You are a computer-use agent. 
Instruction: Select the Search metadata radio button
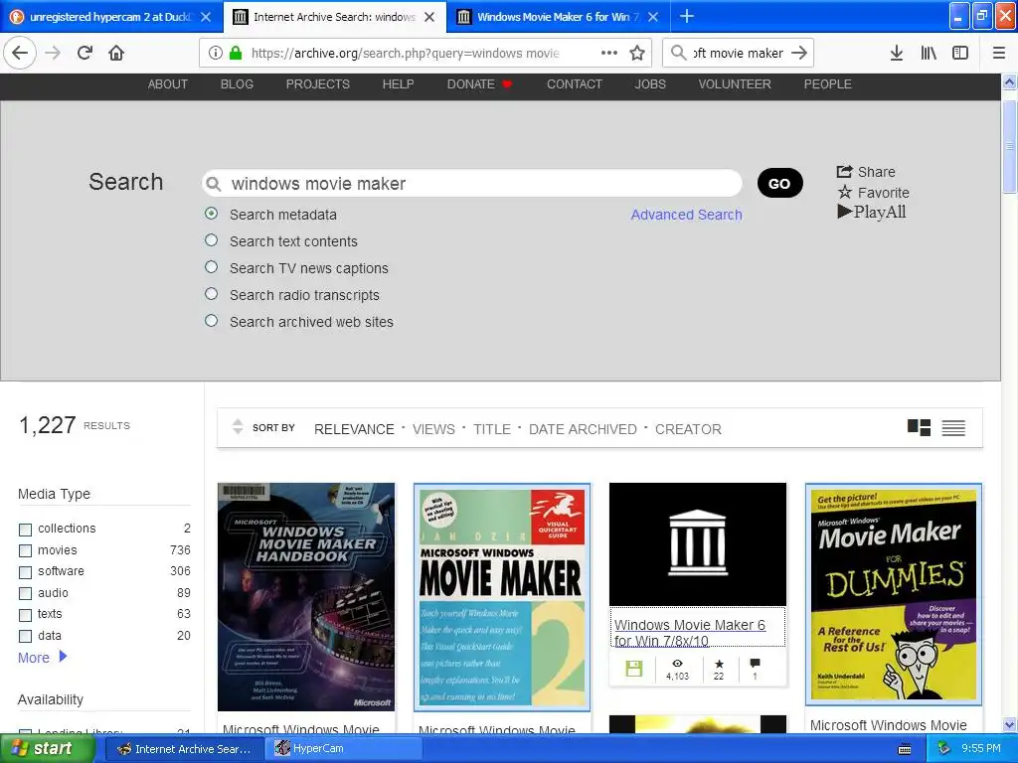211,214
